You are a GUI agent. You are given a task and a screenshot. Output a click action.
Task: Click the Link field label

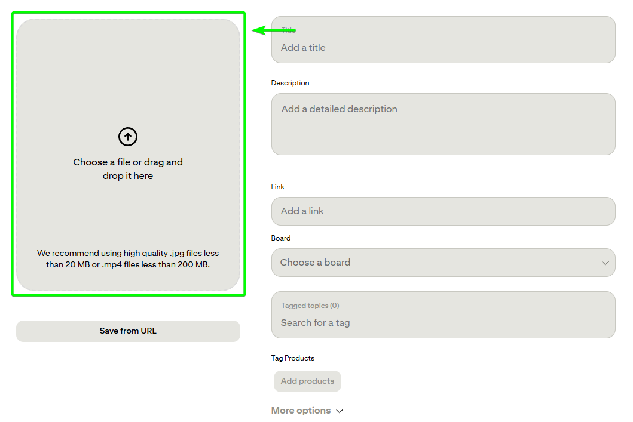click(277, 187)
